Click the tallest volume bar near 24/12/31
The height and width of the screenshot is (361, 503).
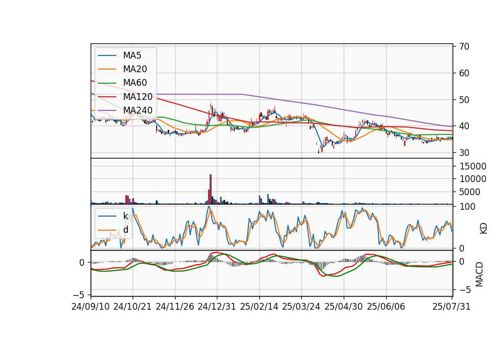pyautogui.click(x=211, y=189)
